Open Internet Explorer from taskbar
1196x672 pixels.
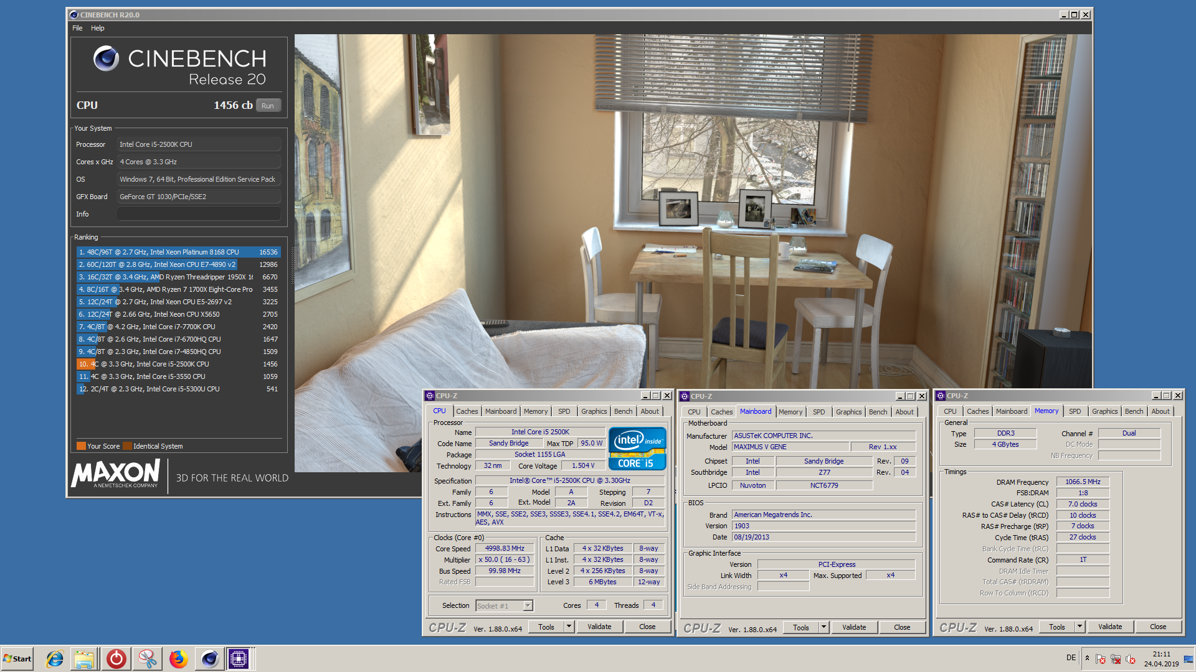55,658
